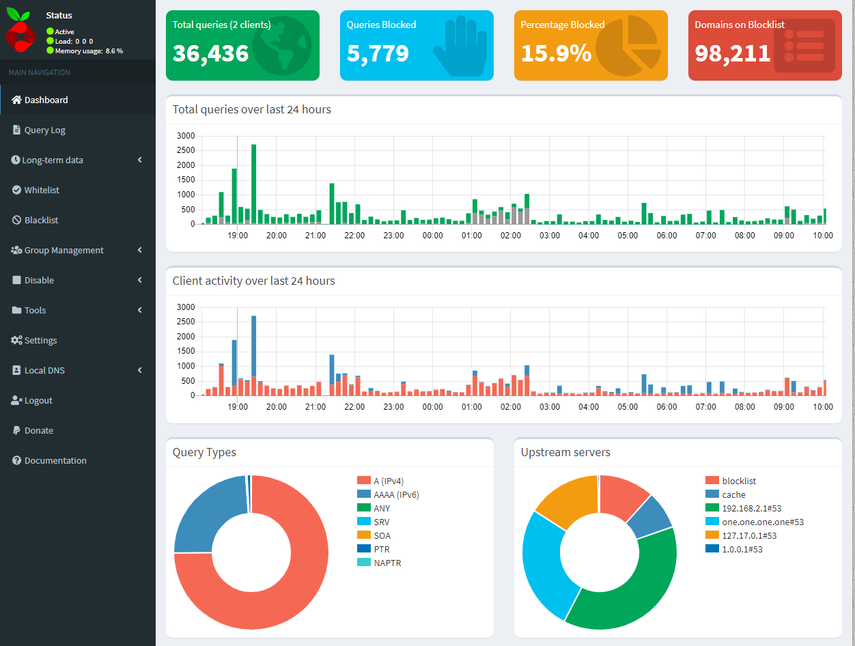Image resolution: width=855 pixels, height=646 pixels.
Task: Click the Pi-hole raspberry logo
Action: pyautogui.click(x=20, y=30)
